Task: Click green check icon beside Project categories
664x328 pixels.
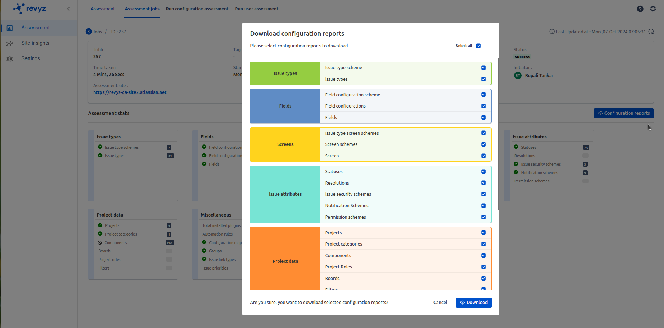Action: coord(100,234)
